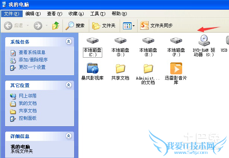229x158 pixels.
Task: Click the 查看系统信息 sidebar icon
Action: (13, 53)
